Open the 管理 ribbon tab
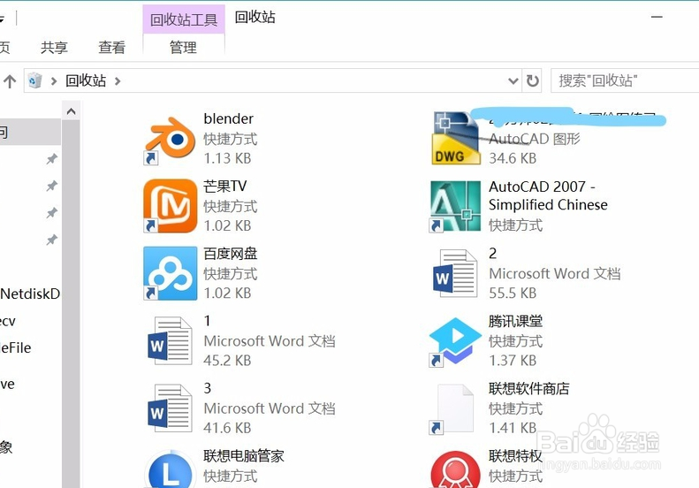This screenshot has width=699, height=488. click(x=183, y=47)
